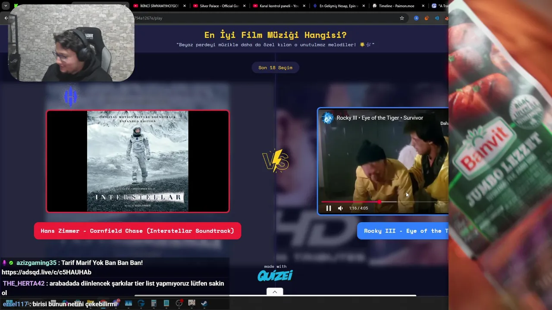Click the purple badge icon before azizgaming35
The width and height of the screenshot is (552, 310).
4,263
